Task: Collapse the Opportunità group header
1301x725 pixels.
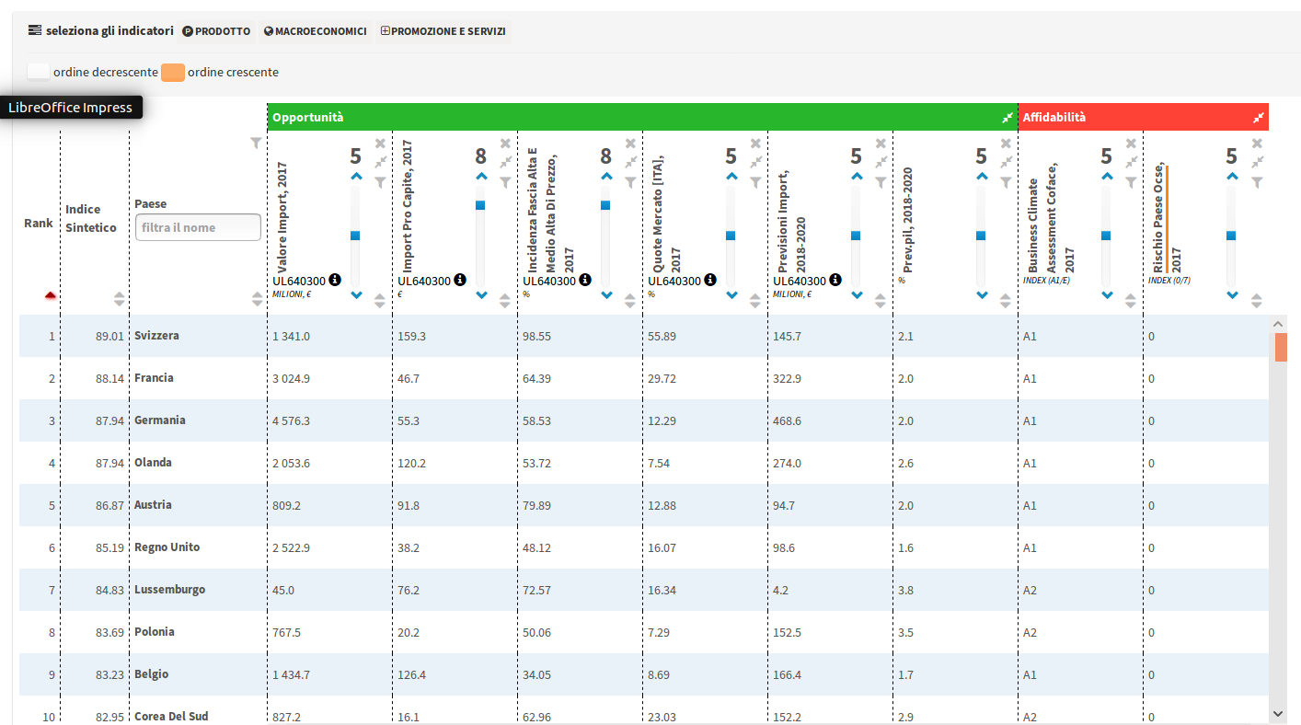Action: [x=1007, y=118]
